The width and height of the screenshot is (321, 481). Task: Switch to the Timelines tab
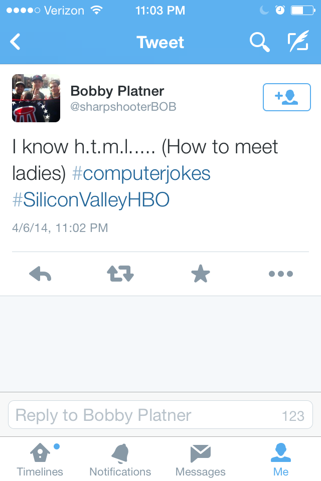point(40,459)
